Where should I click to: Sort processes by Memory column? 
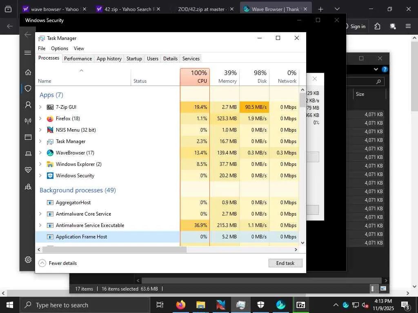pyautogui.click(x=225, y=77)
